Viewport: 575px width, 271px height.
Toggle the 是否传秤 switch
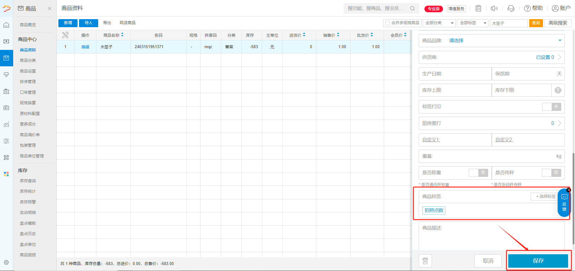pyautogui.click(x=551, y=173)
